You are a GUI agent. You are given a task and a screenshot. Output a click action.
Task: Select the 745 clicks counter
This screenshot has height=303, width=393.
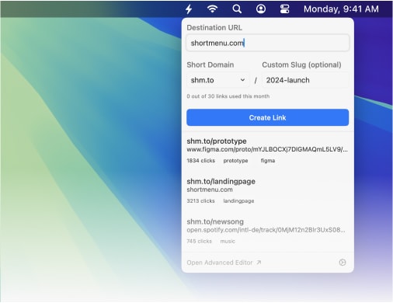[x=199, y=241]
